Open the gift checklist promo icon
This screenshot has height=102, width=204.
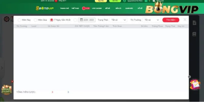pos(195,84)
